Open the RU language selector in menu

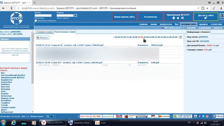(171, 28)
